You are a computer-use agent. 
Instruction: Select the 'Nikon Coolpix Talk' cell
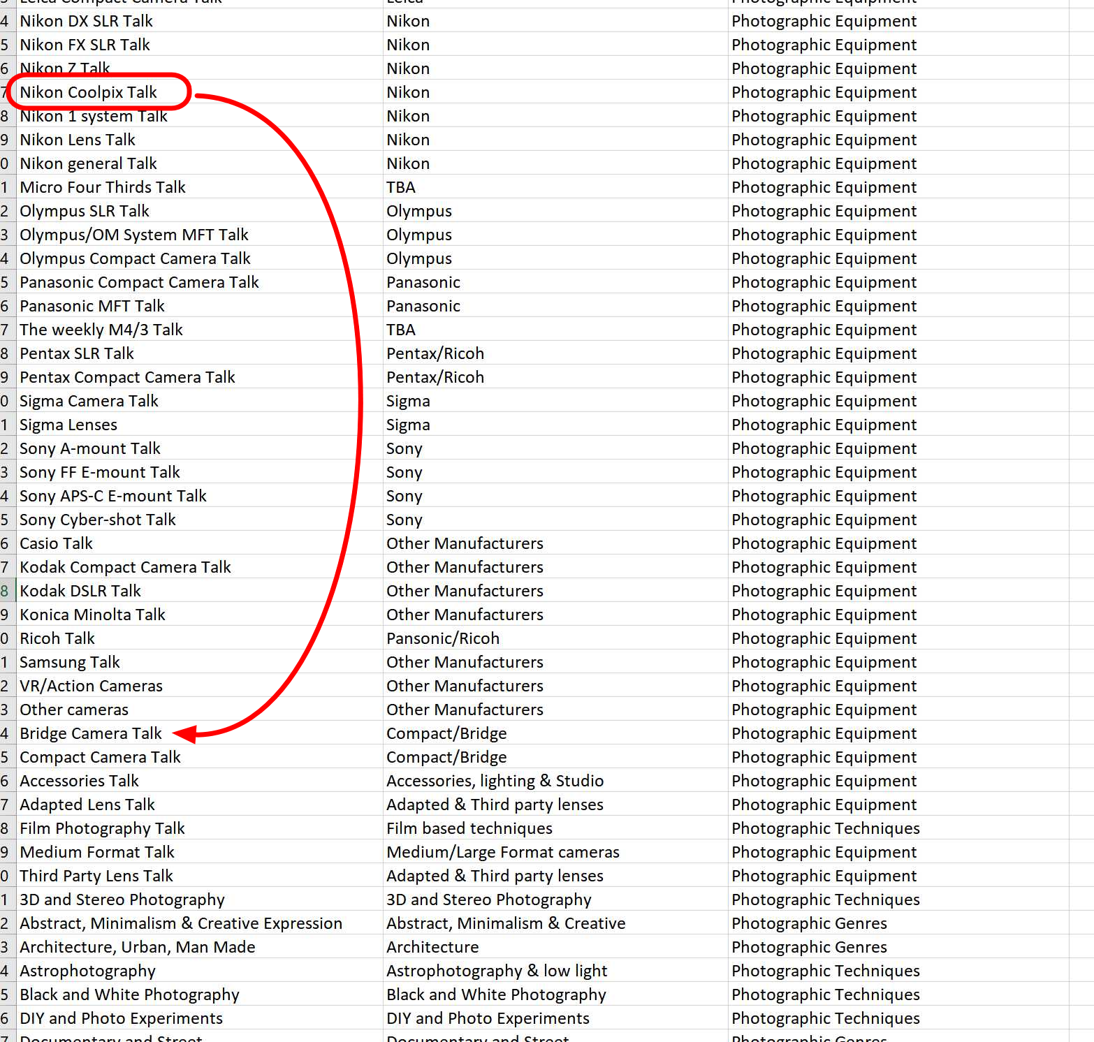[199, 92]
